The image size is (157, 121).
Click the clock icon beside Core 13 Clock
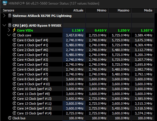[14, 104]
